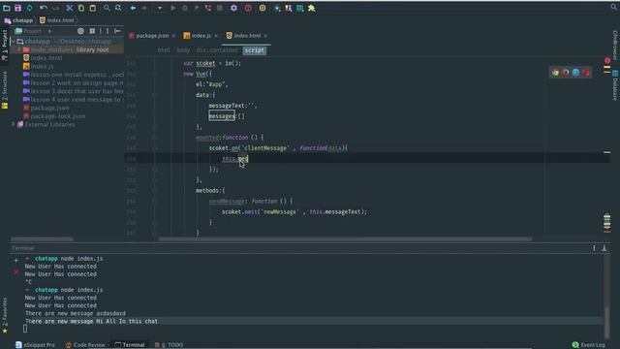Click the Cut scissors icon
The width and height of the screenshot is (620, 349).
[69, 8]
